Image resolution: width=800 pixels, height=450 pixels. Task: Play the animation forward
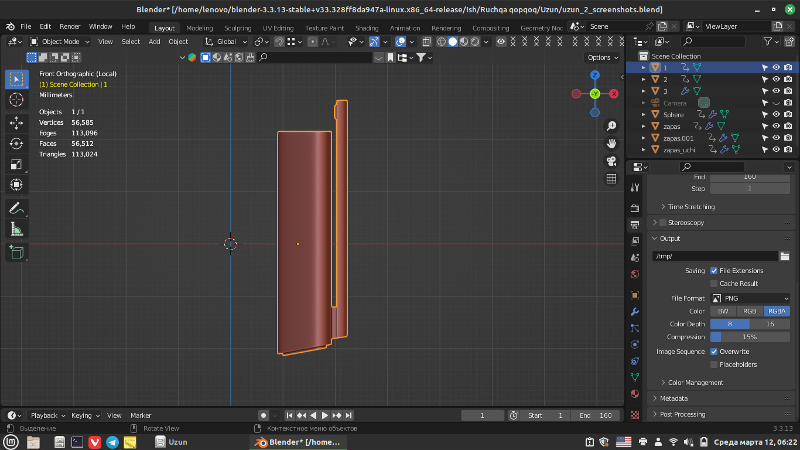click(325, 415)
